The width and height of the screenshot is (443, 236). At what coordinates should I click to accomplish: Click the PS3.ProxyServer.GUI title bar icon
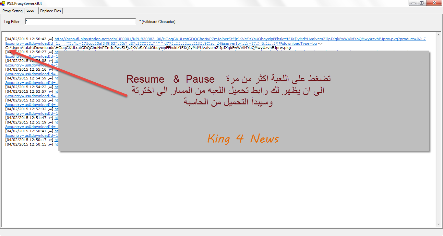(3, 3)
